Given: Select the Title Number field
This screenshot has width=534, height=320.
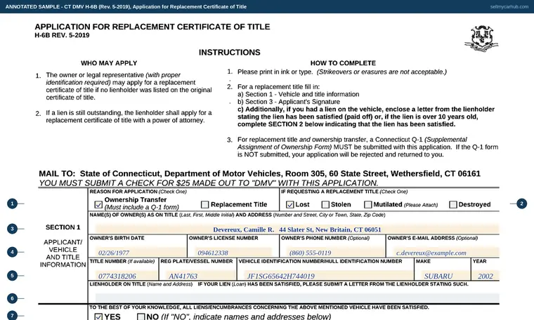Looking at the screenshot, I should coord(126,276).
